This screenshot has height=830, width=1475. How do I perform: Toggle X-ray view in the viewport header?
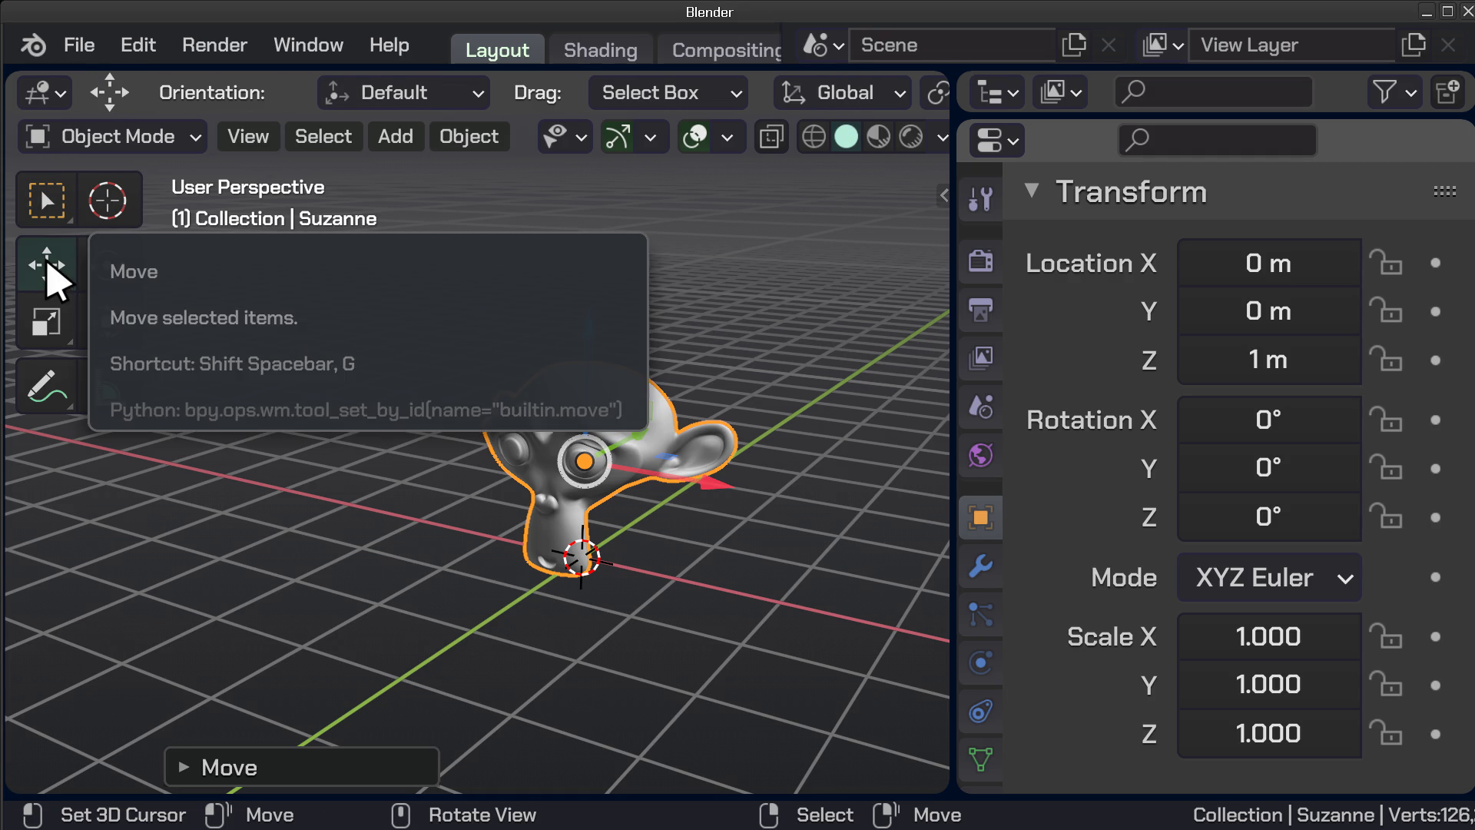(x=771, y=137)
